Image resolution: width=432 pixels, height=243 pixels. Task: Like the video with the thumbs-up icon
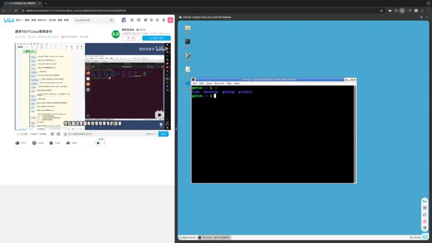point(18,143)
